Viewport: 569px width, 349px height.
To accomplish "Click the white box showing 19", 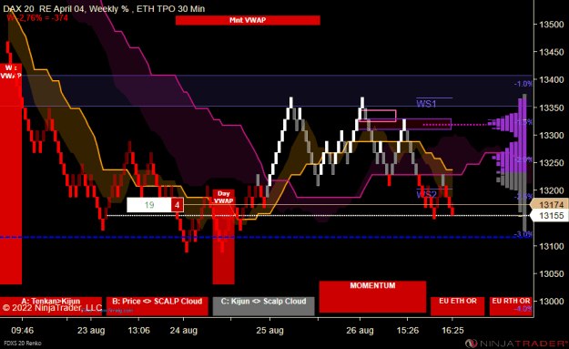I will click(x=149, y=205).
